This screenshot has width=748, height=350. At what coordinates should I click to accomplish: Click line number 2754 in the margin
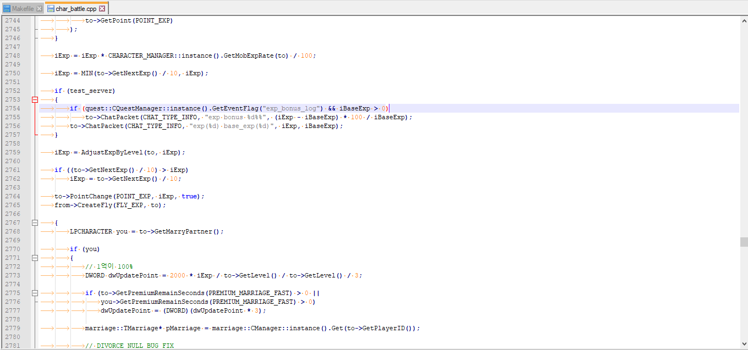(x=12, y=108)
